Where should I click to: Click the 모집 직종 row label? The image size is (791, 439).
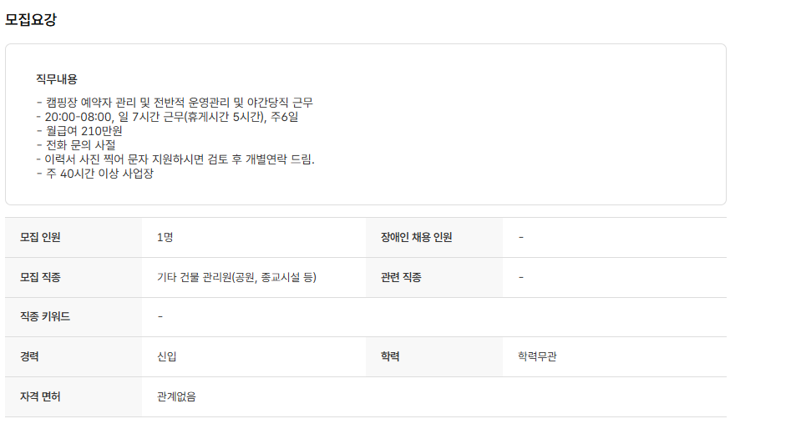(40, 277)
